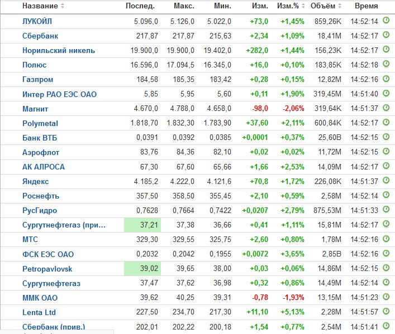Click the -1,93% change for ММК ОАО
The height and width of the screenshot is (334, 395).
pos(293,298)
